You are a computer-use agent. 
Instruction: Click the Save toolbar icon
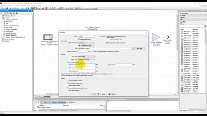(x=7, y=8)
